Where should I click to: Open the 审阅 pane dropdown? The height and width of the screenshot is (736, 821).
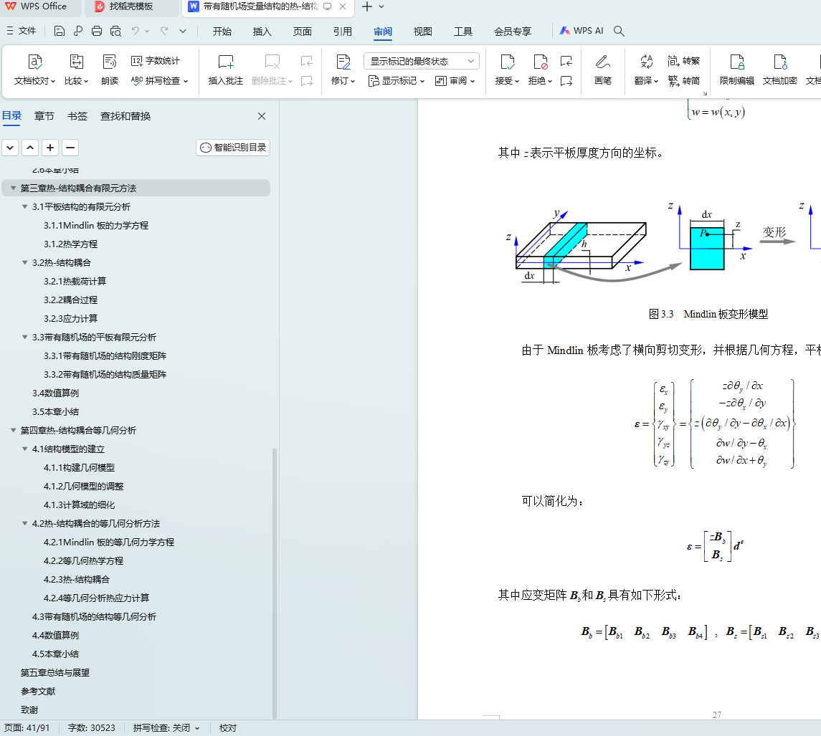click(455, 80)
